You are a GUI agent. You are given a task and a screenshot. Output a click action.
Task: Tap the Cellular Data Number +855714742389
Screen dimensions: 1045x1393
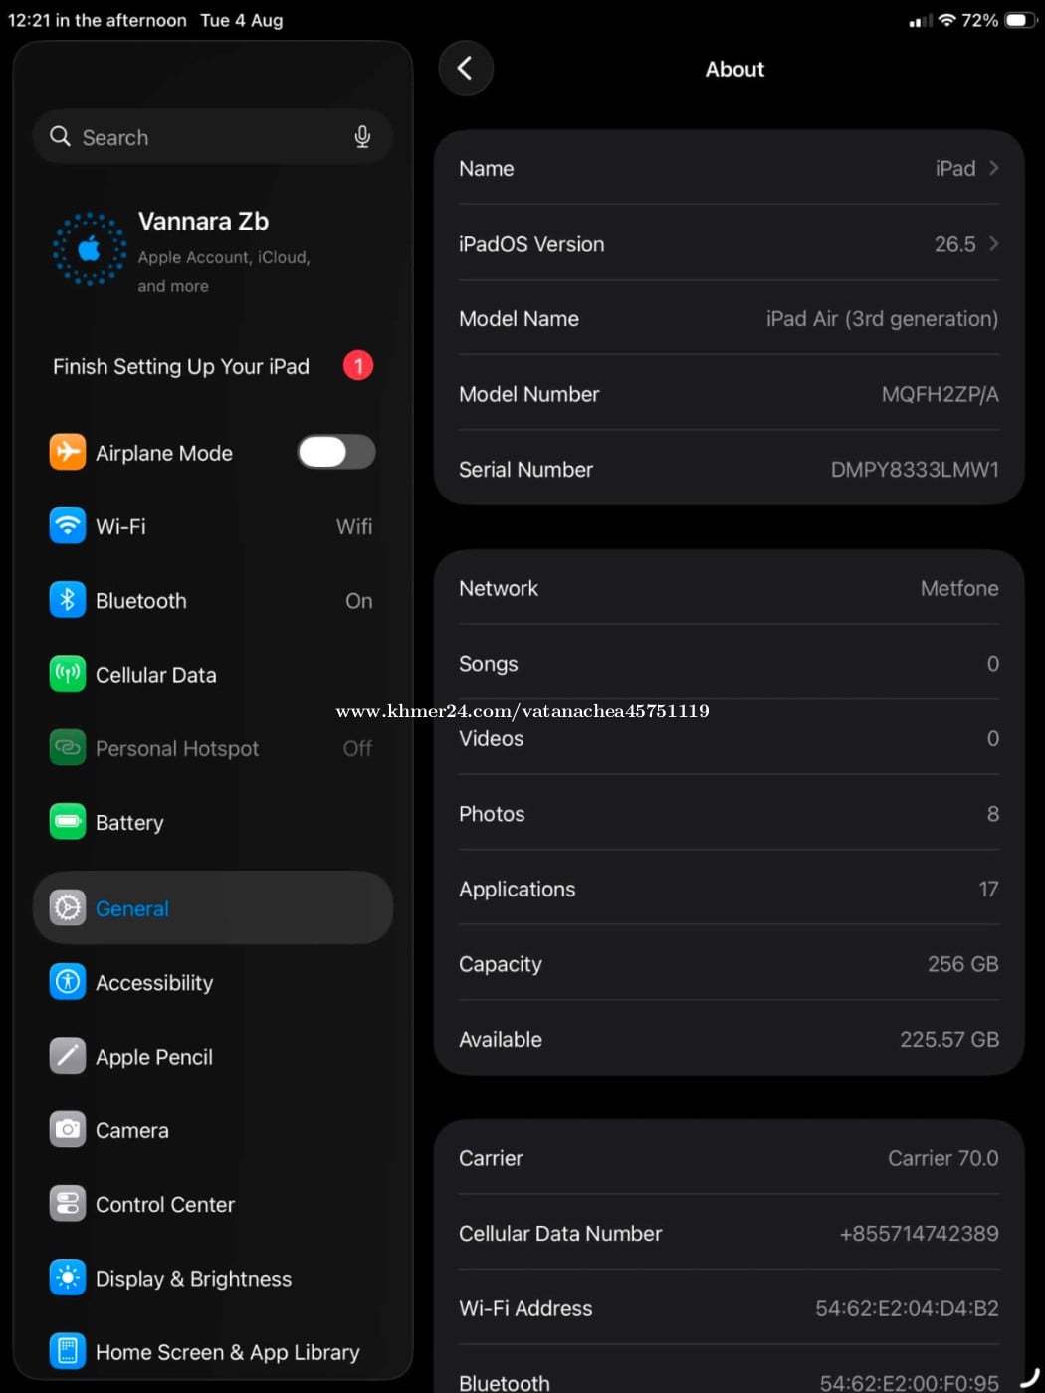pos(919,1233)
